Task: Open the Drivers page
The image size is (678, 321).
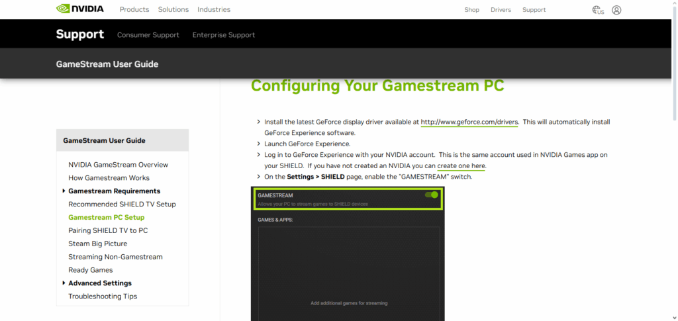Action: coord(501,9)
